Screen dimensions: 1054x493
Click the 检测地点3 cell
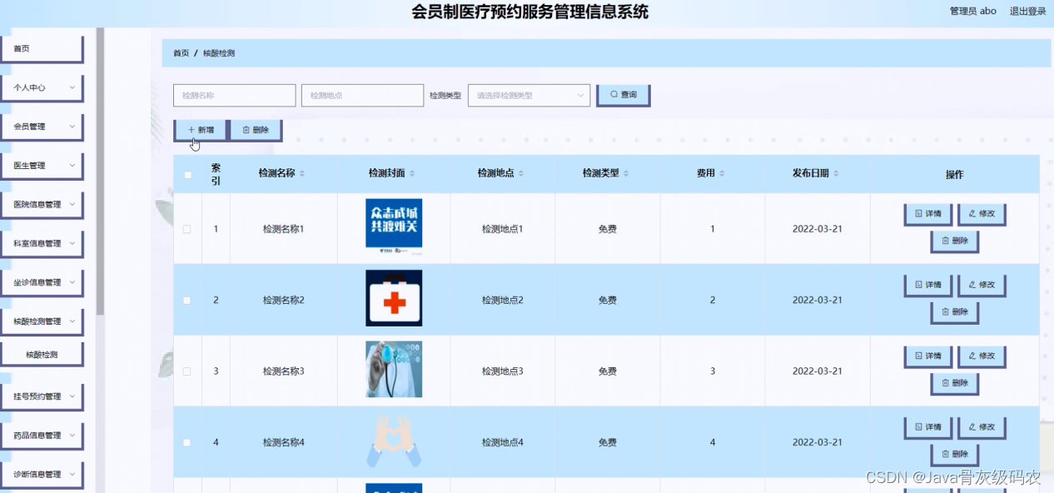pos(502,371)
